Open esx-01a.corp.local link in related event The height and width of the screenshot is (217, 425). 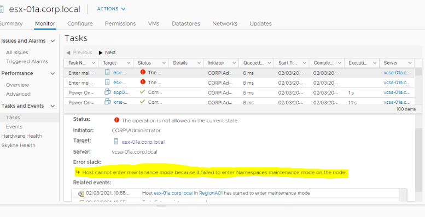pyautogui.click(x=173, y=193)
